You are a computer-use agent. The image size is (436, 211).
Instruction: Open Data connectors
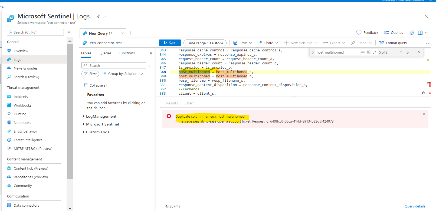26,205
